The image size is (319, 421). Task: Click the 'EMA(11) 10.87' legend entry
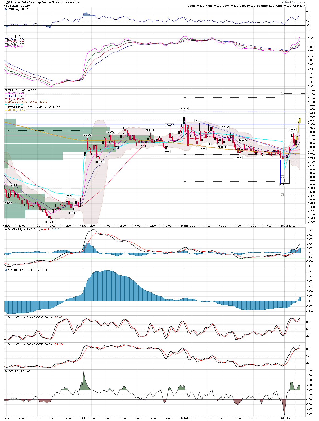pyautogui.click(x=16, y=44)
